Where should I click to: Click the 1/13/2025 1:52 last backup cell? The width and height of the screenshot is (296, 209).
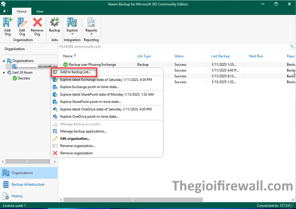pos(224,82)
